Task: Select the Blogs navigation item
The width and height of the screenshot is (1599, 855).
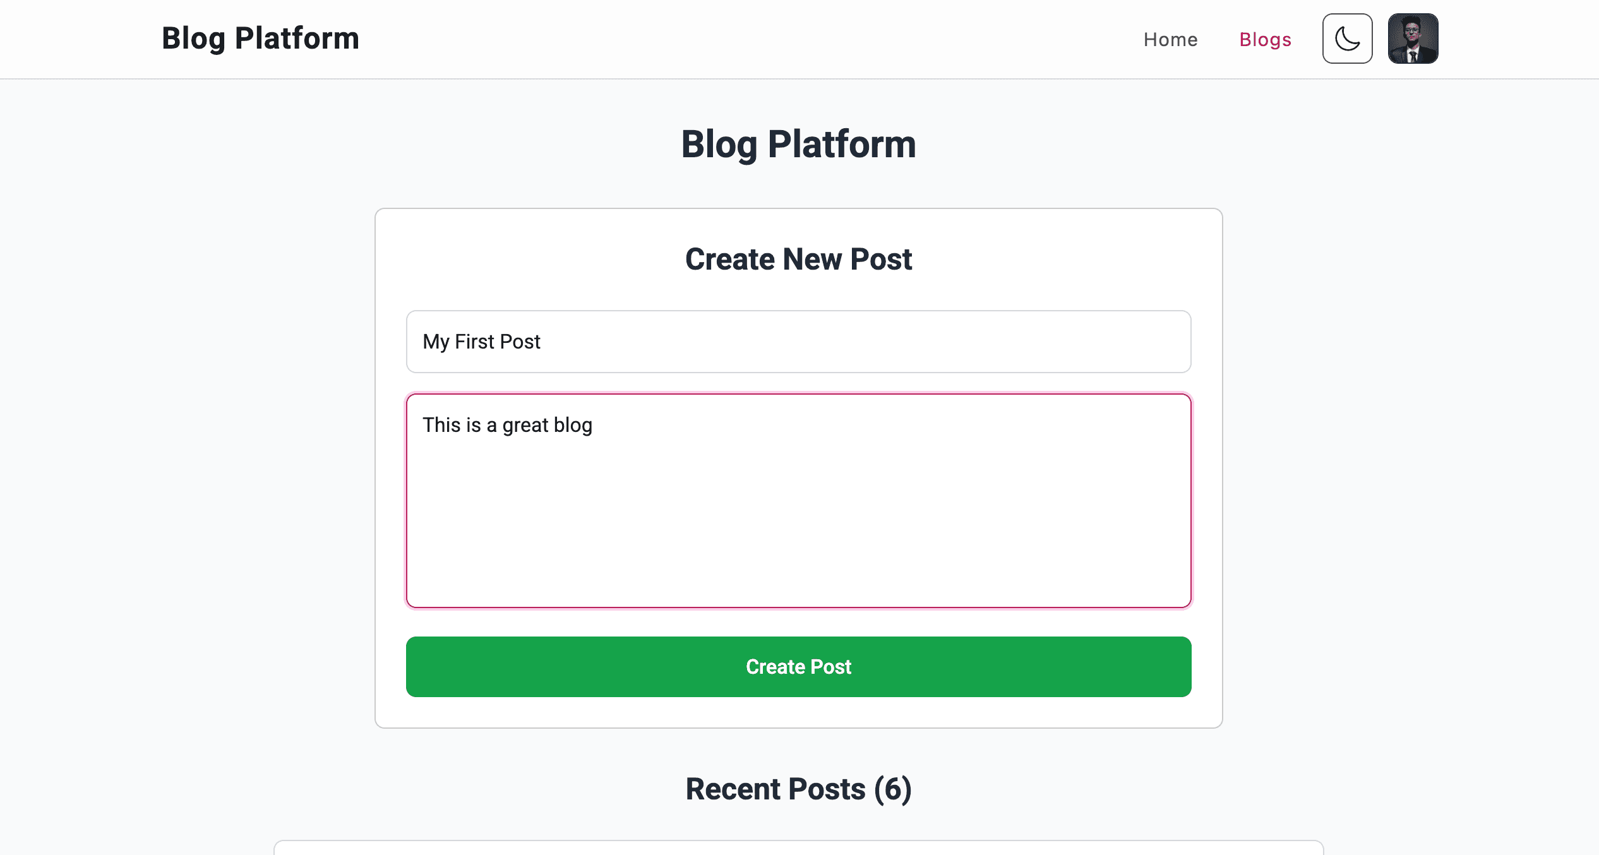Action: click(1265, 39)
